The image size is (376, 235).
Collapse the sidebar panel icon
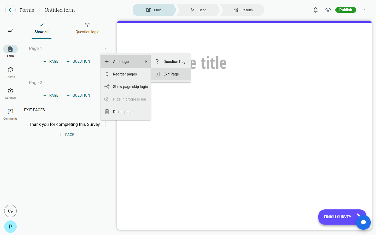(10, 30)
